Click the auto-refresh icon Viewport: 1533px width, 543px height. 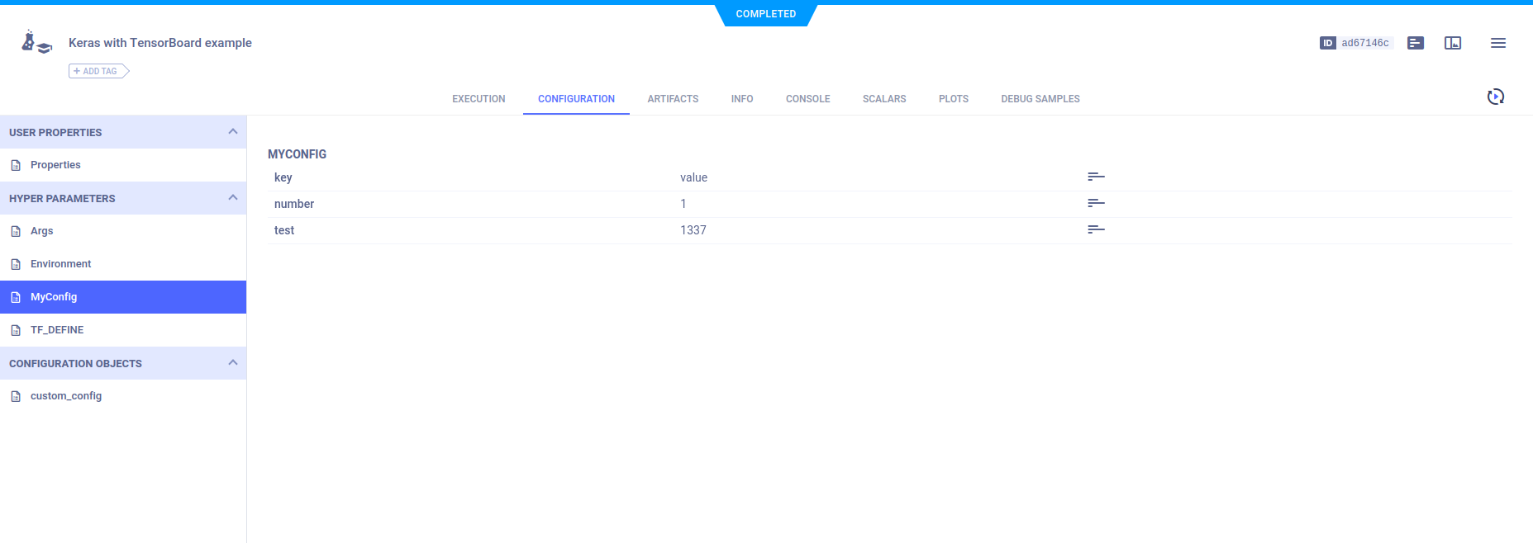tap(1495, 97)
